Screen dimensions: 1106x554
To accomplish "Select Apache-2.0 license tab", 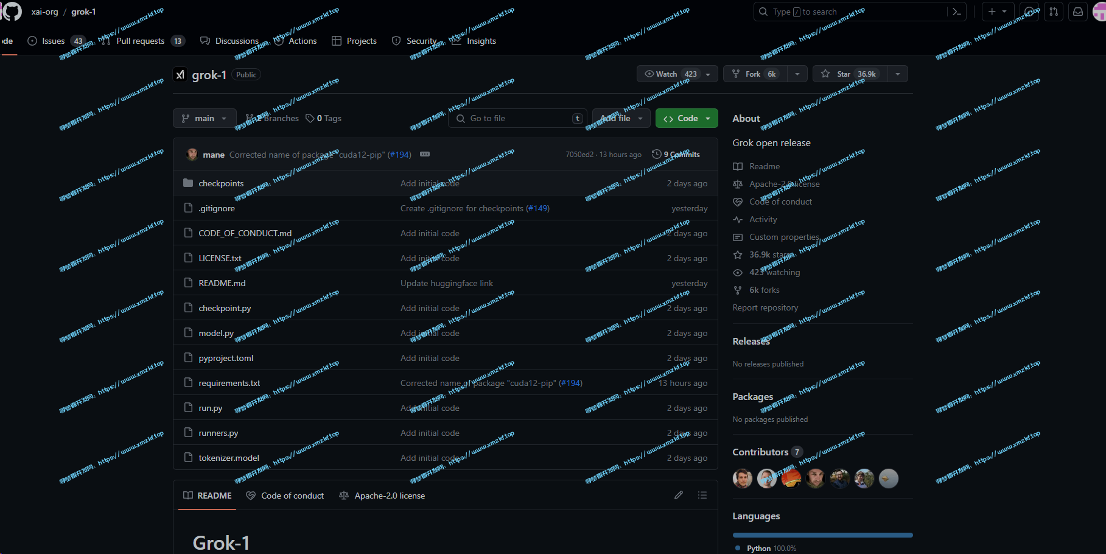I will pos(382,496).
